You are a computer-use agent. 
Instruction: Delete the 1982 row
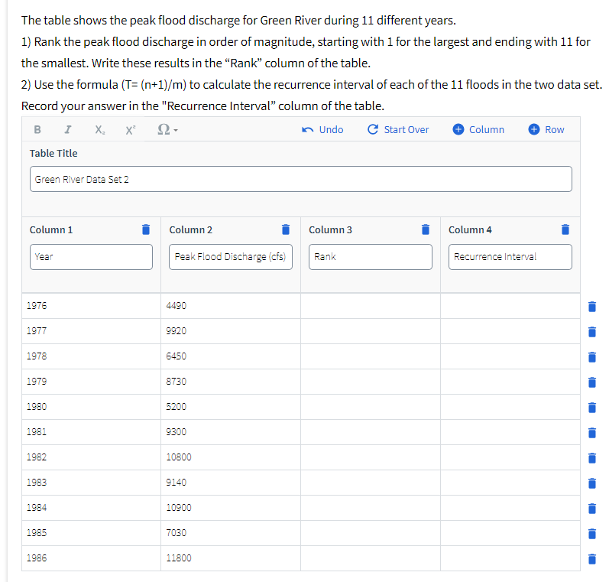592,457
